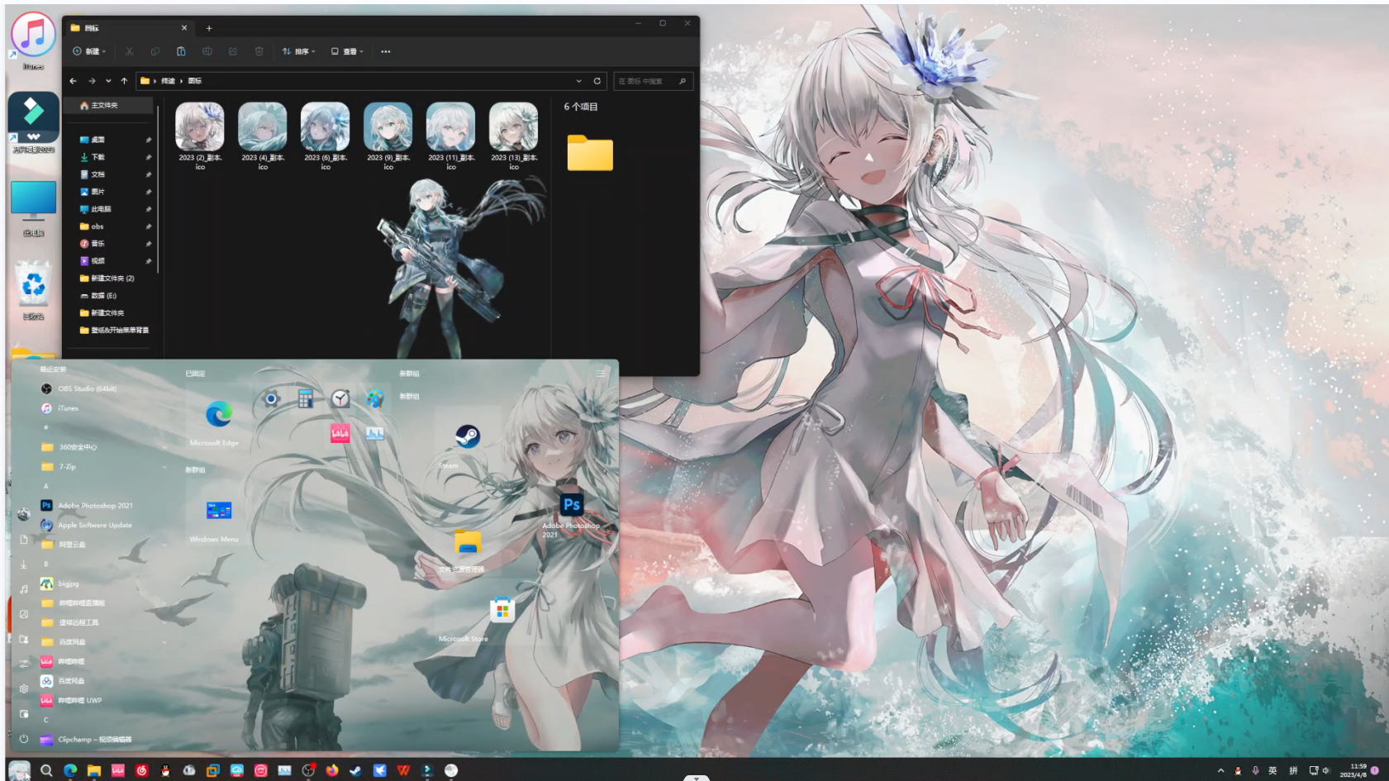Click the refresh button beside address bar
Viewport: 1389px width, 781px height.
597,81
